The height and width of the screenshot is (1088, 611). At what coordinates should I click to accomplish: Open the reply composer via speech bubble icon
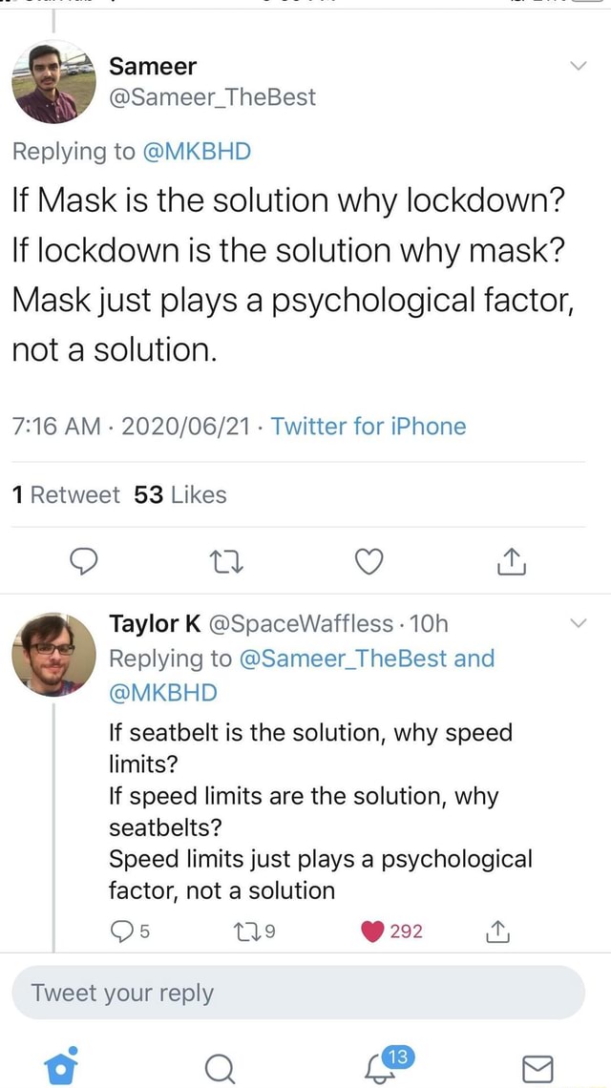pyautogui.click(x=84, y=561)
